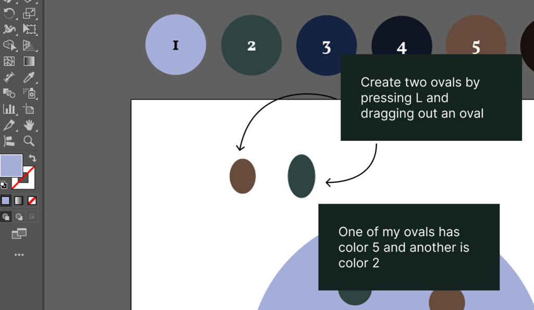Enable Draw Behind mode

(x=19, y=217)
